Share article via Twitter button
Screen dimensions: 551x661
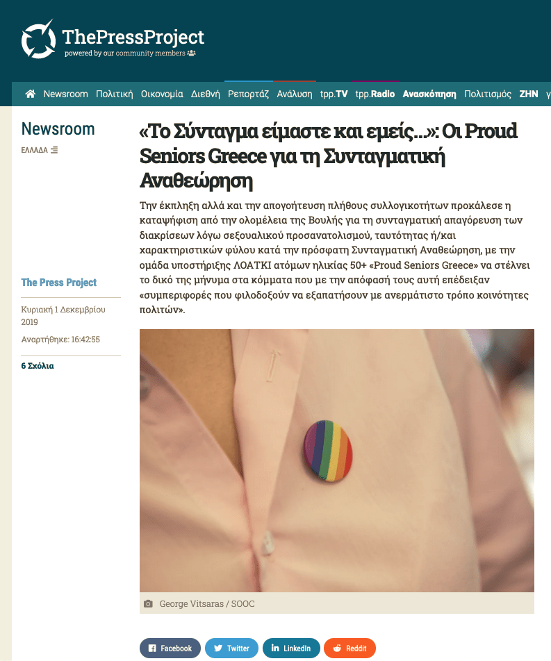(x=231, y=648)
